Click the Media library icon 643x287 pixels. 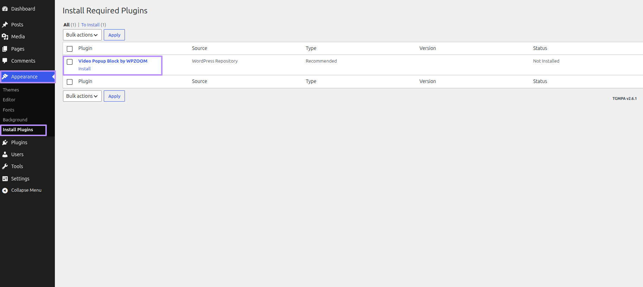coord(5,37)
